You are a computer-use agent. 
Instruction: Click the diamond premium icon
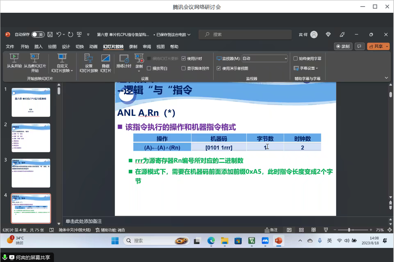pos(328,34)
